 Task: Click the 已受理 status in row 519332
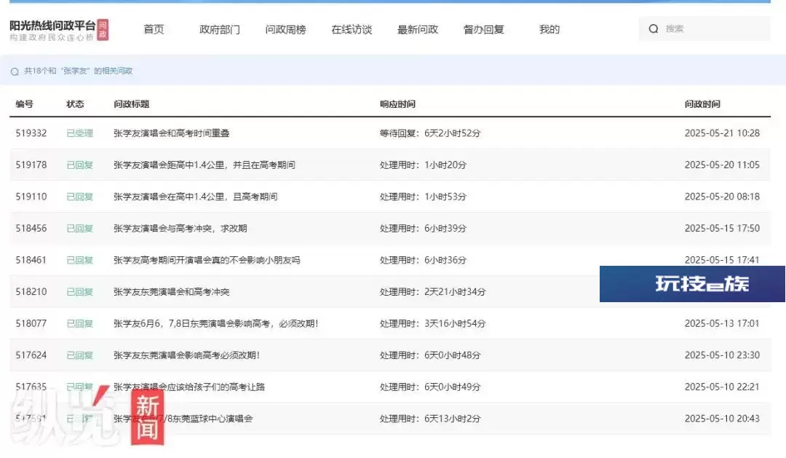click(80, 133)
